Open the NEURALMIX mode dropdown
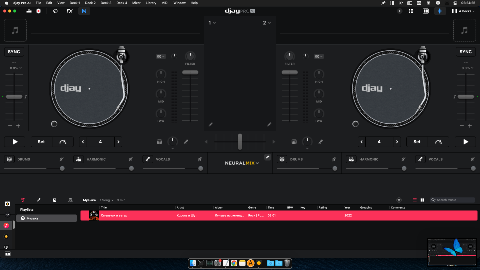The height and width of the screenshot is (270, 480). [242, 163]
